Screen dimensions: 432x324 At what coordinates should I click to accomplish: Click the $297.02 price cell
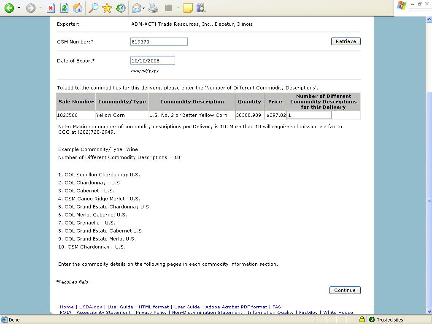click(275, 115)
